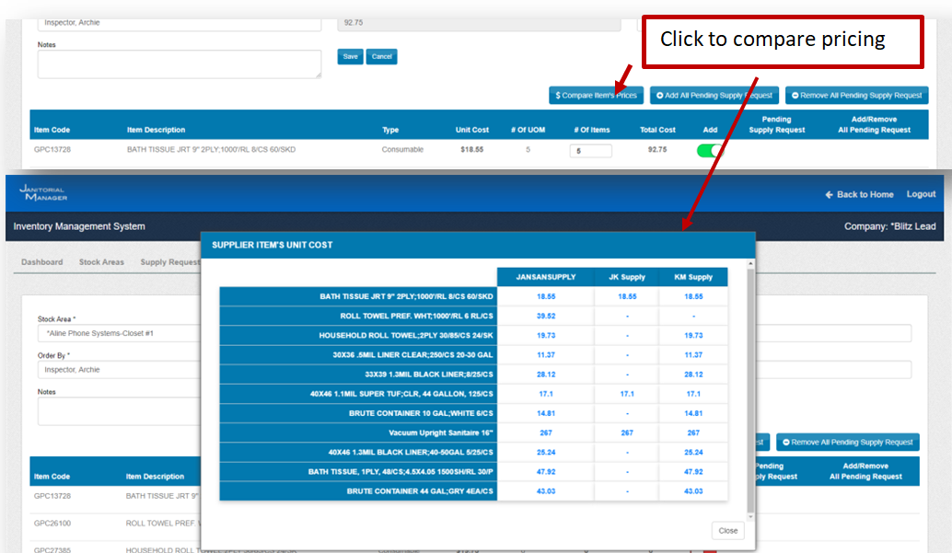Viewport: 952px width, 553px height.
Task: Open the Order By dropdown in lower form
Action: tap(120, 370)
